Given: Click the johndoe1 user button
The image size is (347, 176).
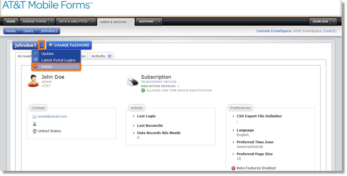Looking at the screenshot, I should click(x=26, y=45).
